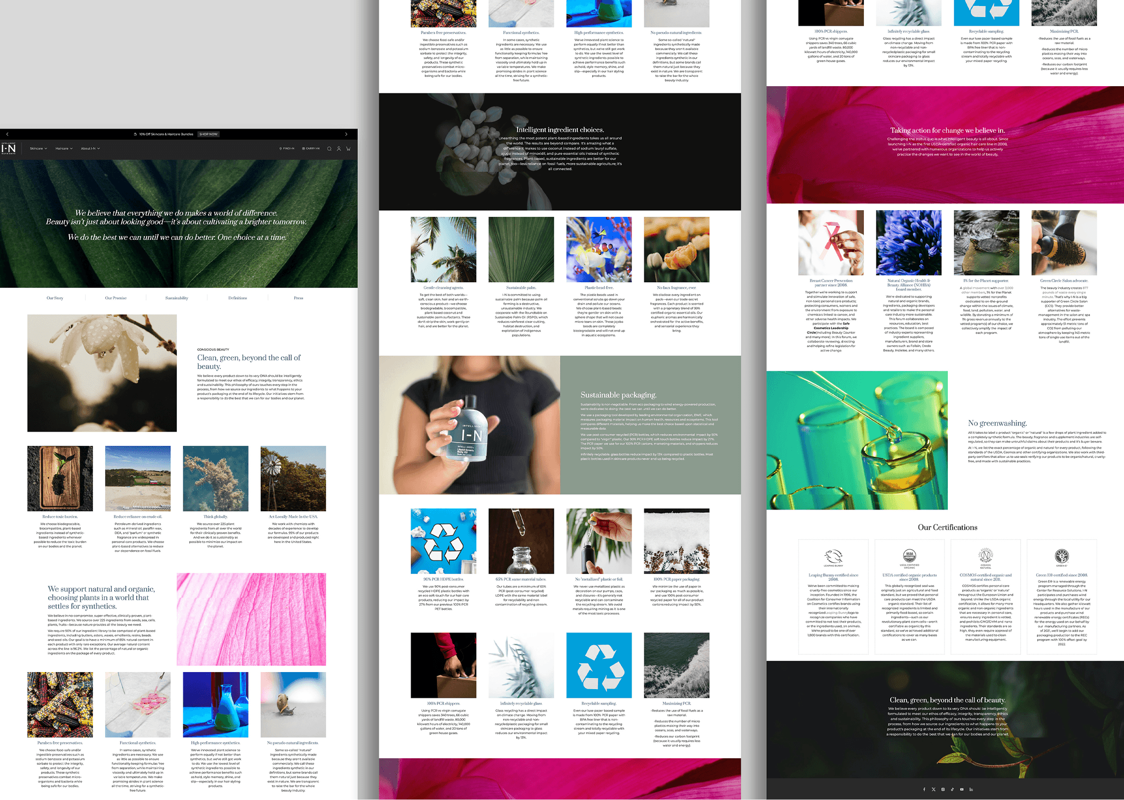The height and width of the screenshot is (800, 1124).
Task: Click the 'Sustainable palm.' heading
Action: (521, 288)
